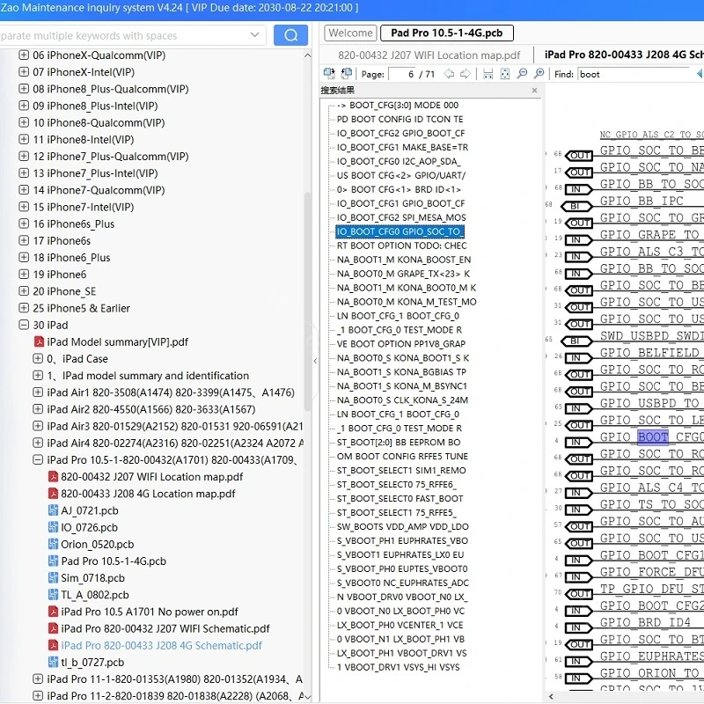Expand 17 iPhone6s node
The height and width of the screenshot is (704, 704).
point(24,240)
